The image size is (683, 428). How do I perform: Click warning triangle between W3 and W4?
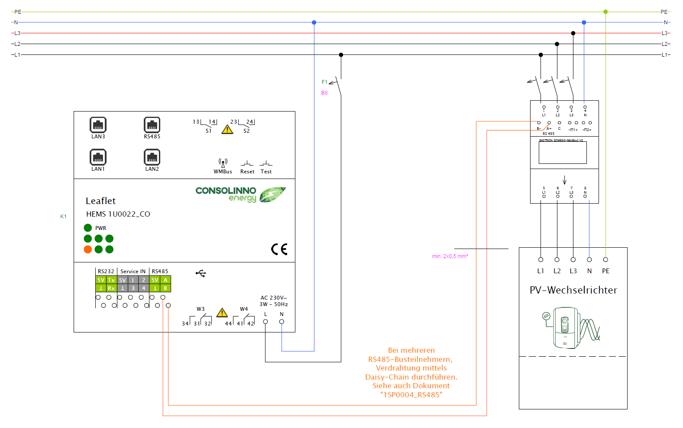pos(222,313)
